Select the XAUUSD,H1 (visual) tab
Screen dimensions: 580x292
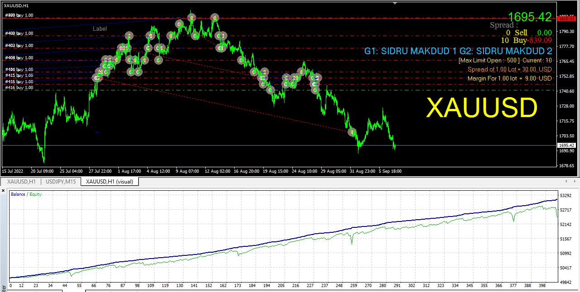tap(110, 181)
